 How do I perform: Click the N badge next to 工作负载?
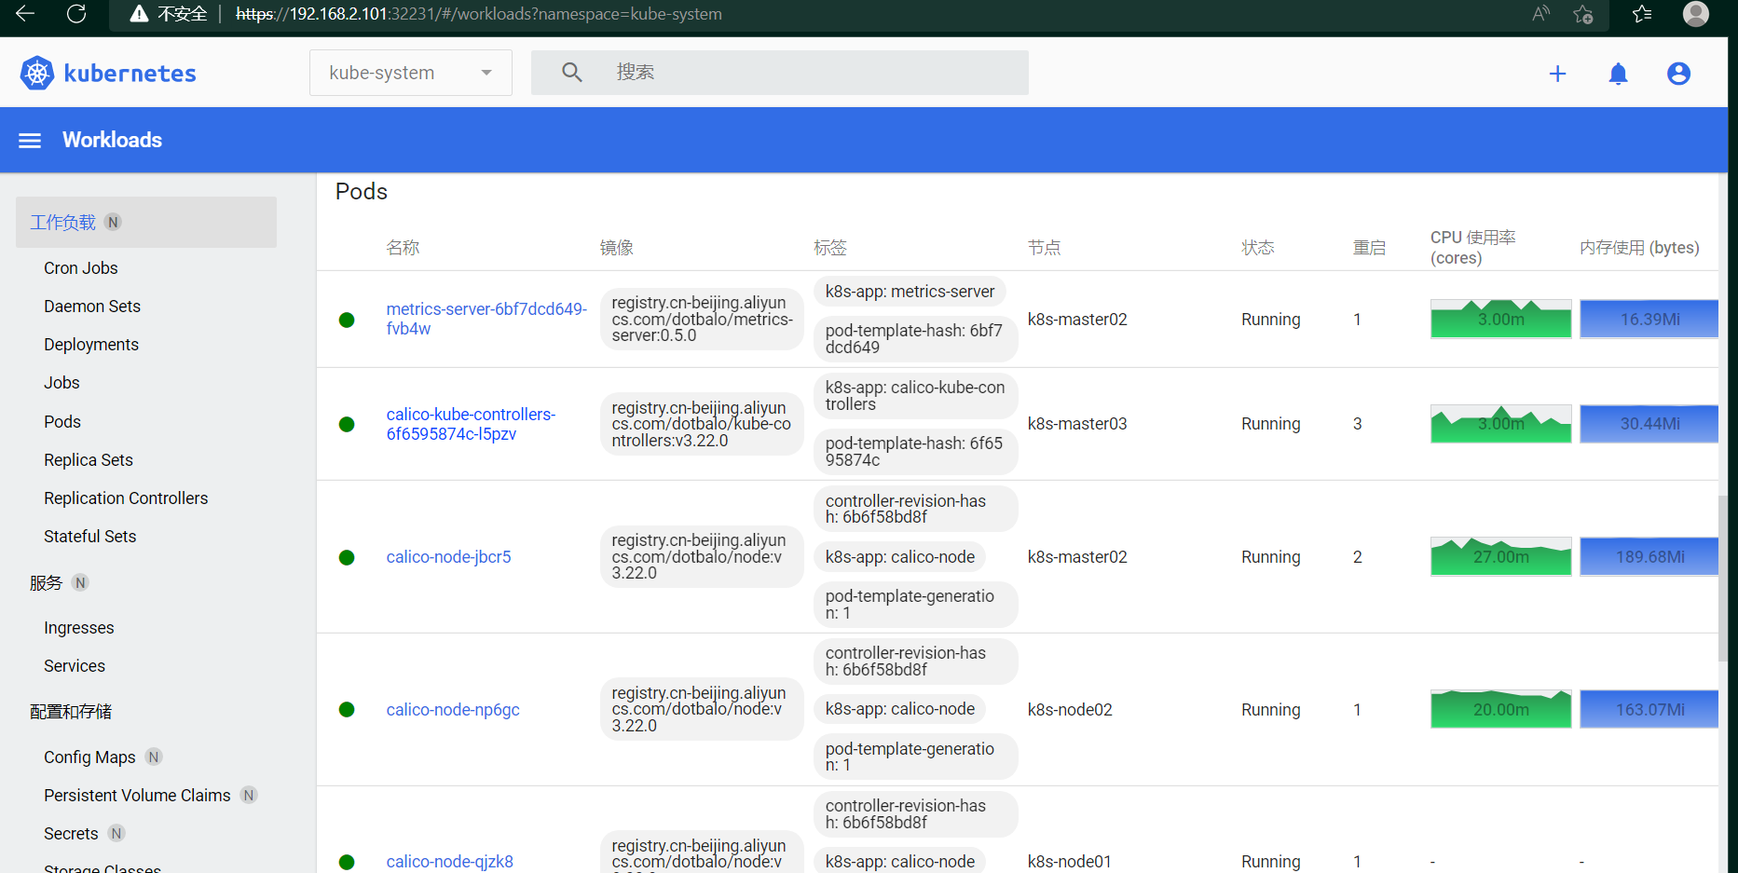coord(113,222)
